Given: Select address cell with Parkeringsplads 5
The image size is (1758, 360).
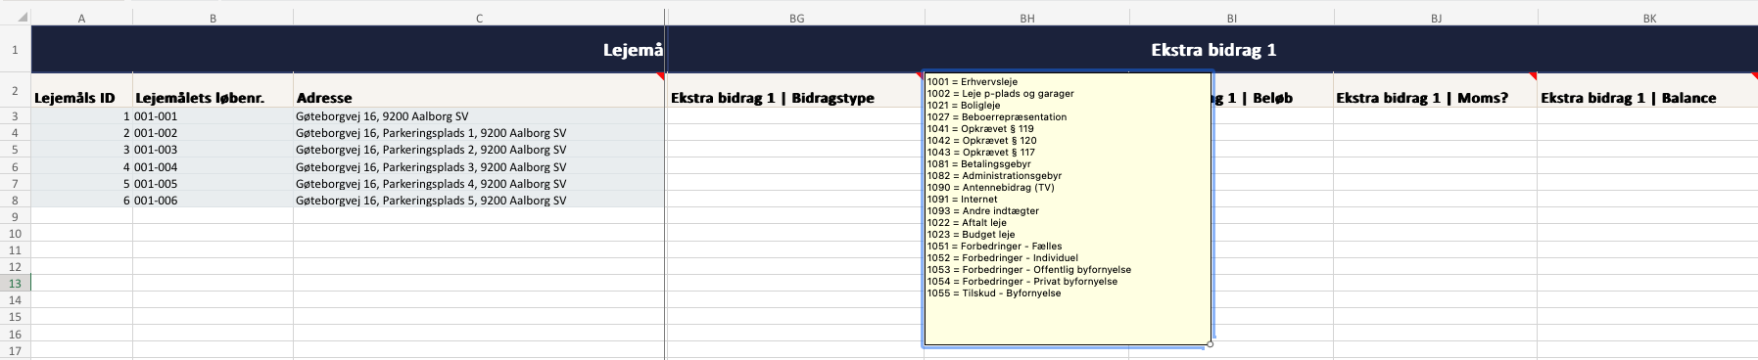Looking at the screenshot, I should [479, 200].
